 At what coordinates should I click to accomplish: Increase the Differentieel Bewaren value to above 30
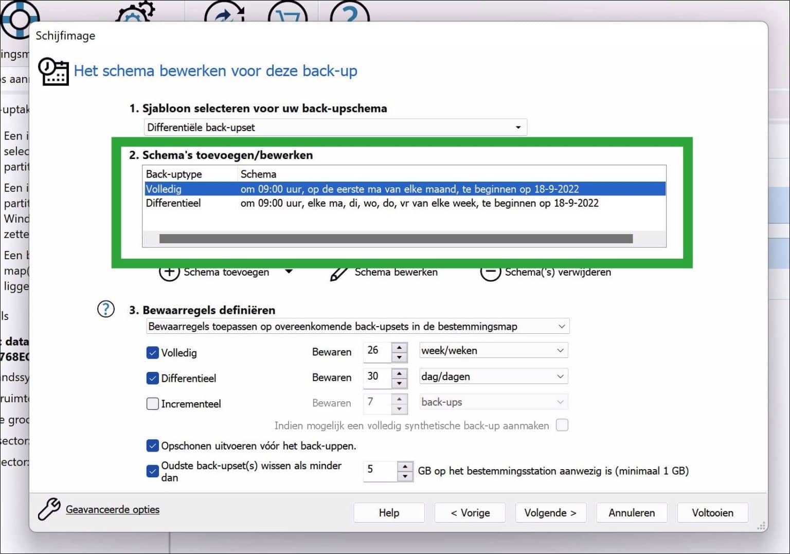(x=400, y=372)
